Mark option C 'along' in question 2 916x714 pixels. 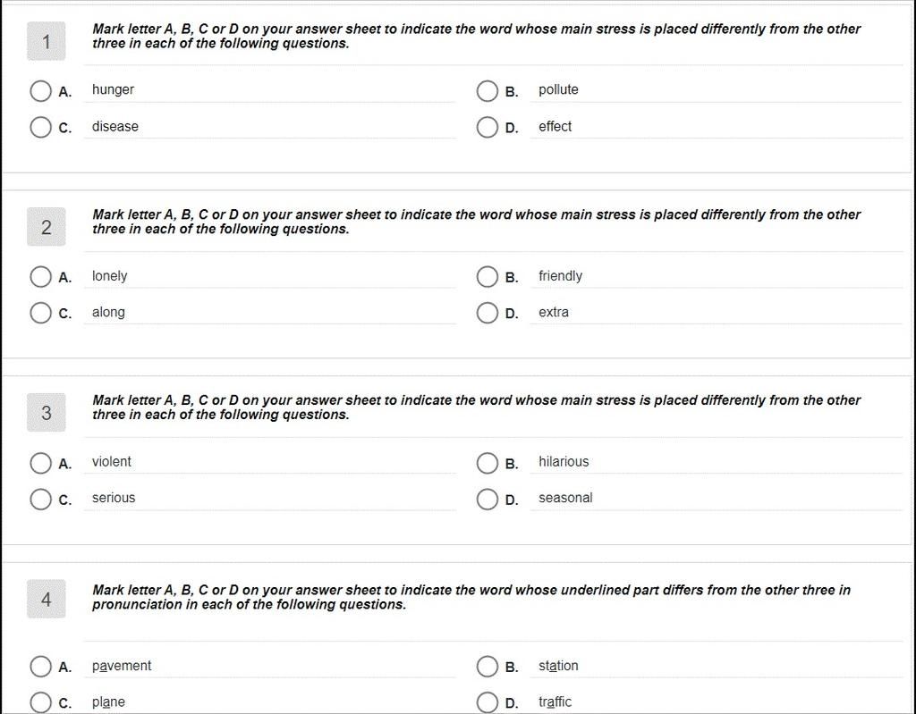tap(40, 313)
